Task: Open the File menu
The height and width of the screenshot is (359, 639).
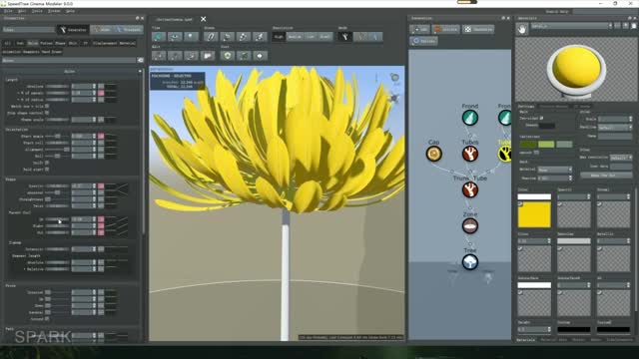Action: pyautogui.click(x=8, y=11)
